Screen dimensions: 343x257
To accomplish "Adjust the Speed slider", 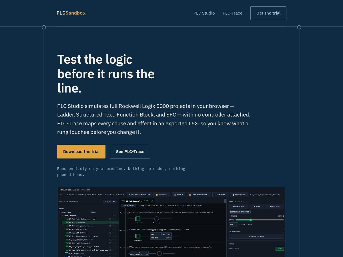I will (x=260, y=220).
